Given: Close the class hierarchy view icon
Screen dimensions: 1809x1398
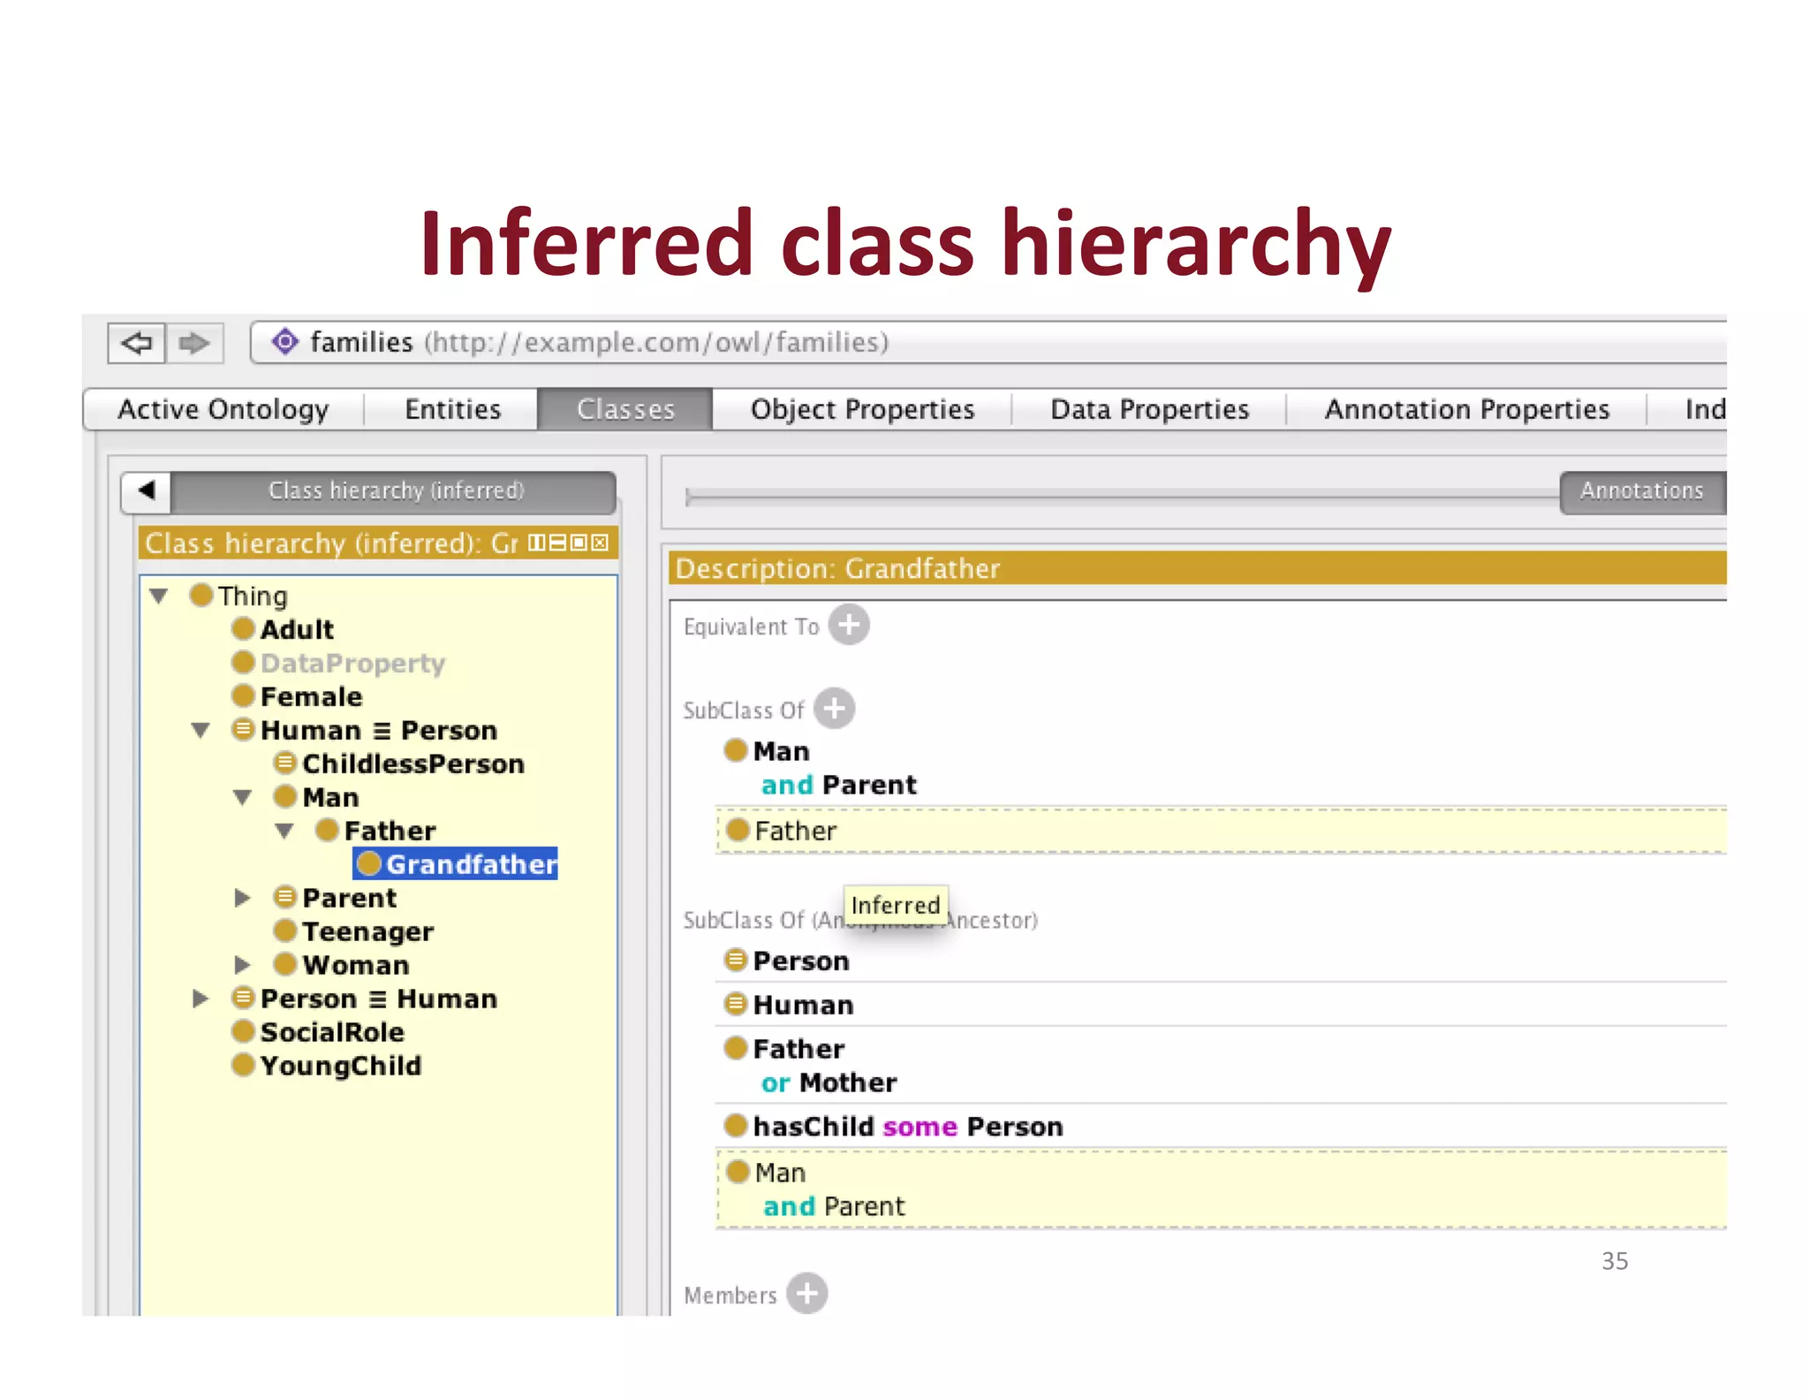Looking at the screenshot, I should pyautogui.click(x=600, y=543).
